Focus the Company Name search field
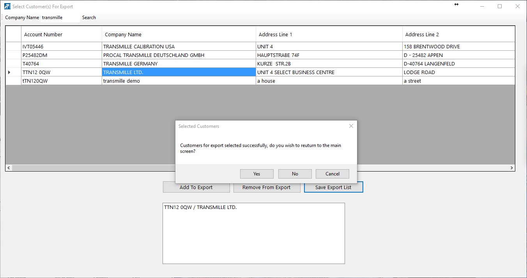 point(60,18)
